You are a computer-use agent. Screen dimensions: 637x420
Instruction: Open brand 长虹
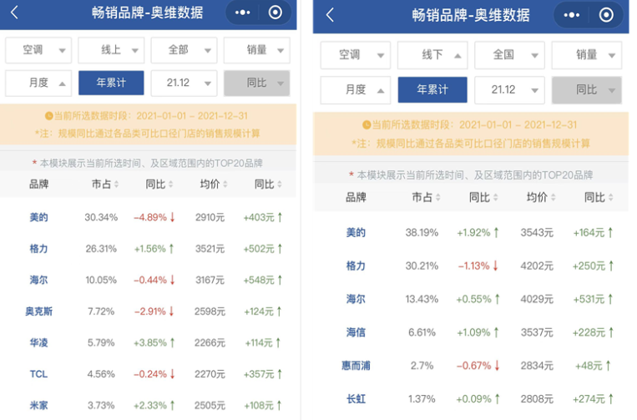(356, 399)
